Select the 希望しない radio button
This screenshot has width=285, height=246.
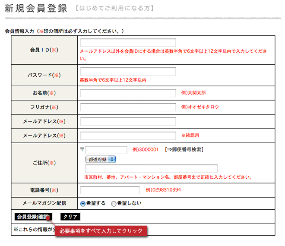(114, 204)
